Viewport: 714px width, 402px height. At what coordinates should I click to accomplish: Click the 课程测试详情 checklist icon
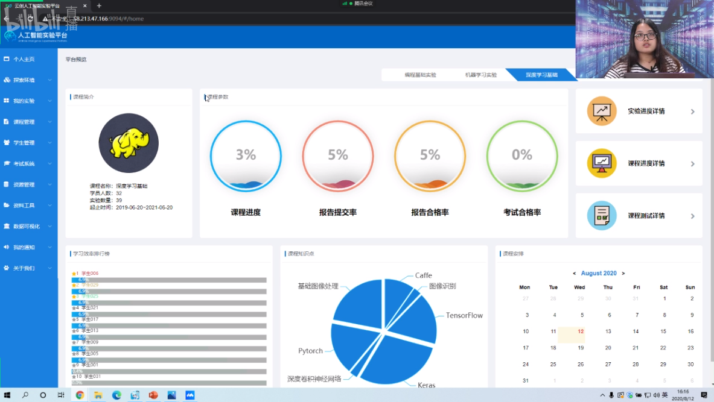[602, 216]
